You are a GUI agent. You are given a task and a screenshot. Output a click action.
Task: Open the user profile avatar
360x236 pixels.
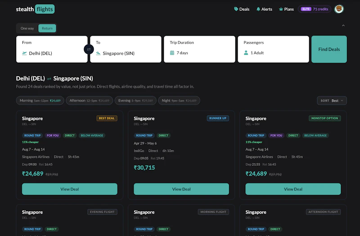[339, 9]
